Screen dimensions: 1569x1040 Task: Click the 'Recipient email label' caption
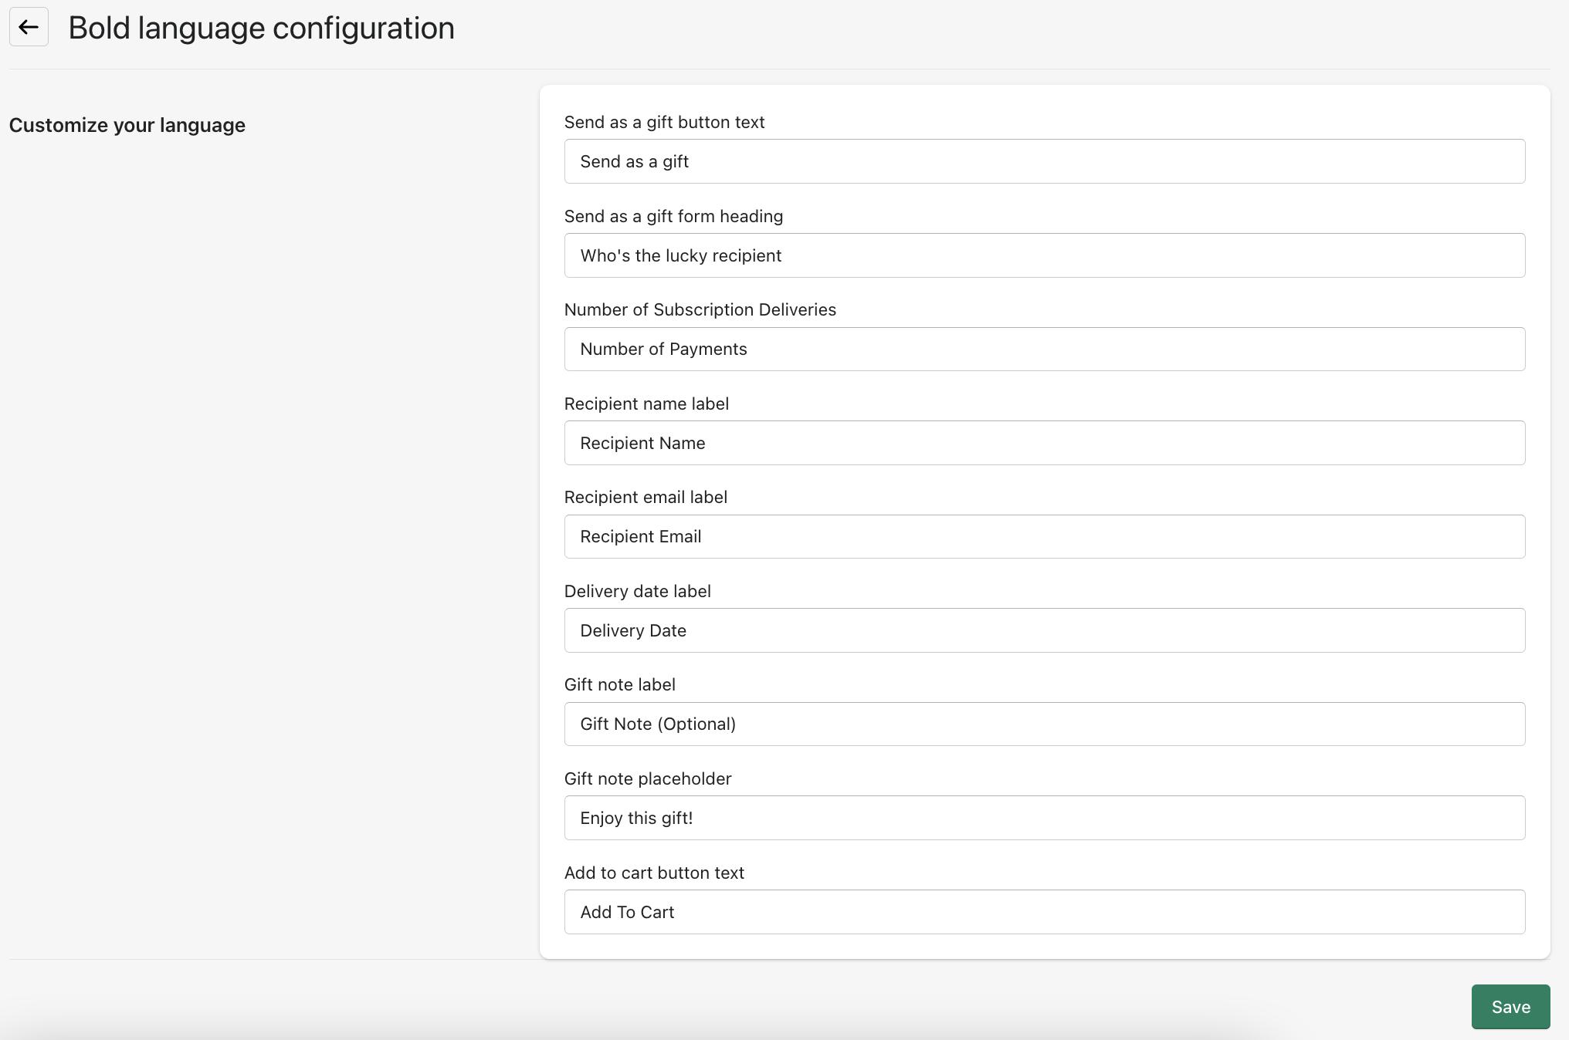click(646, 497)
